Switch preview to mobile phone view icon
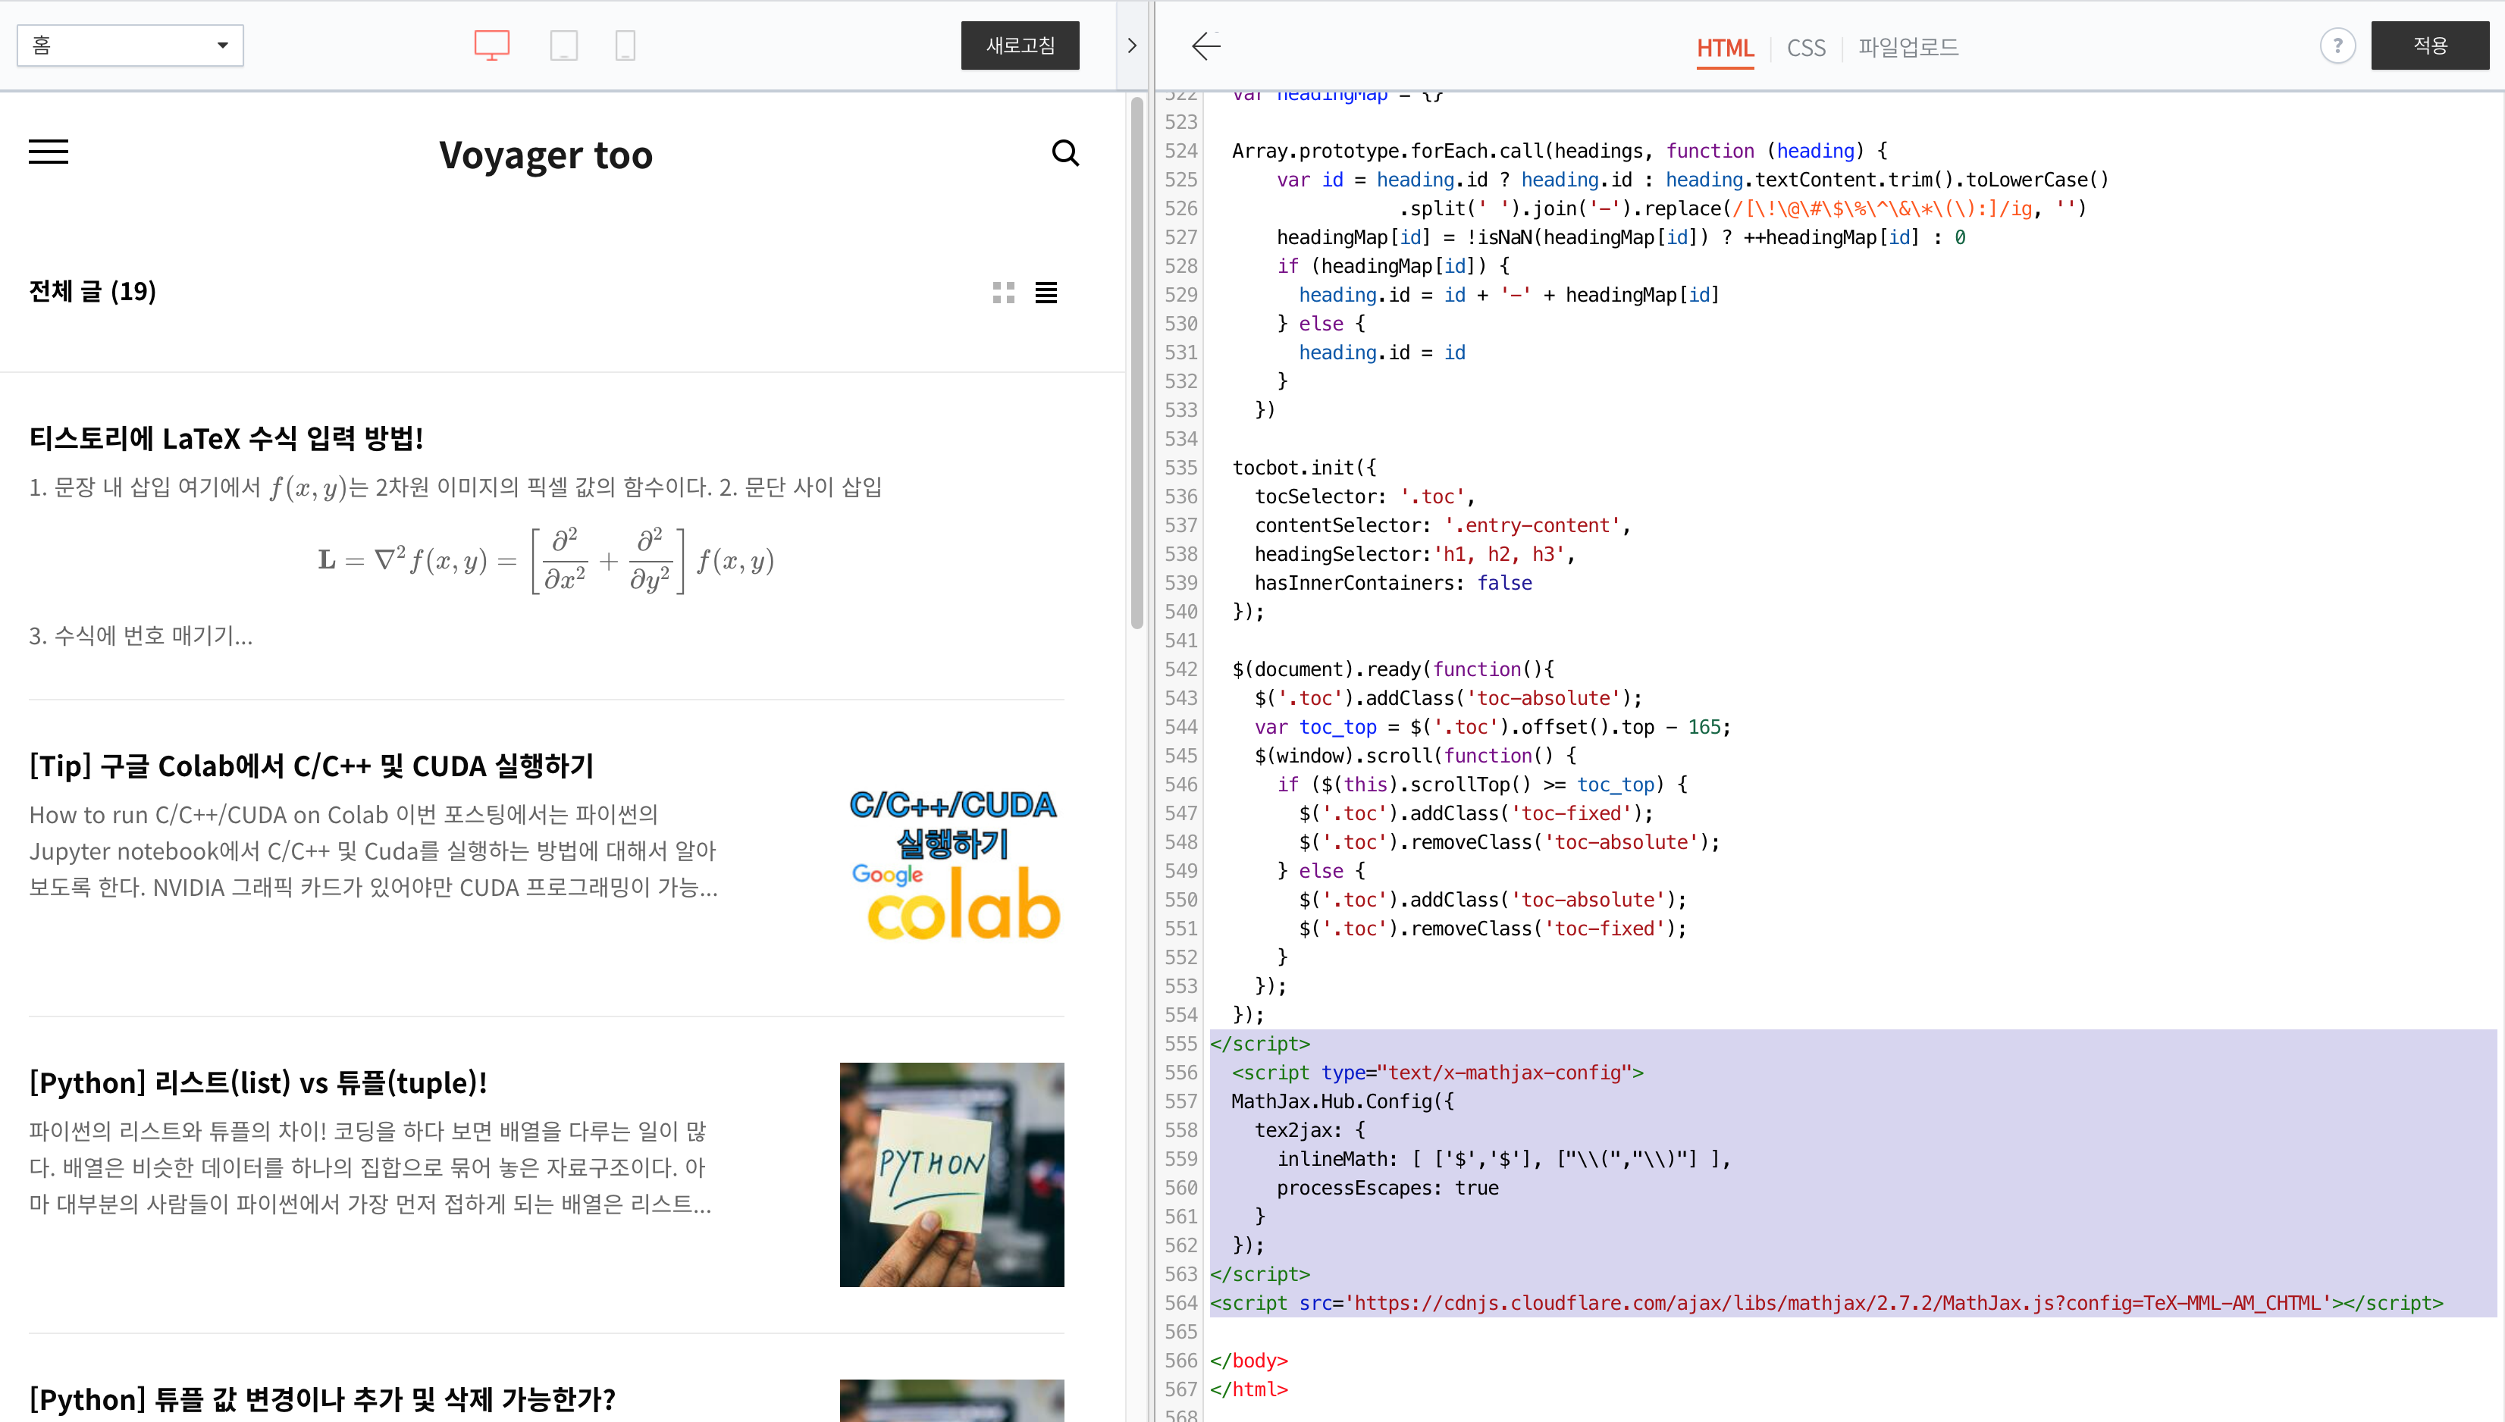Image resolution: width=2505 pixels, height=1422 pixels. 625,45
